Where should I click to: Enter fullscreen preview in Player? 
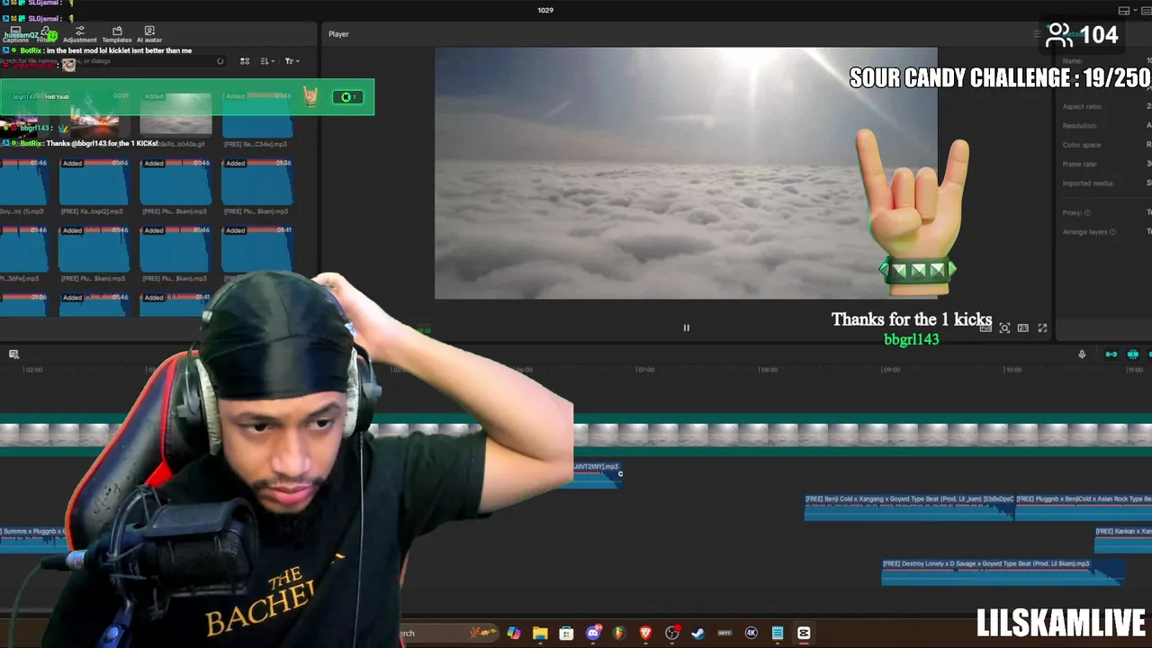coord(1042,328)
